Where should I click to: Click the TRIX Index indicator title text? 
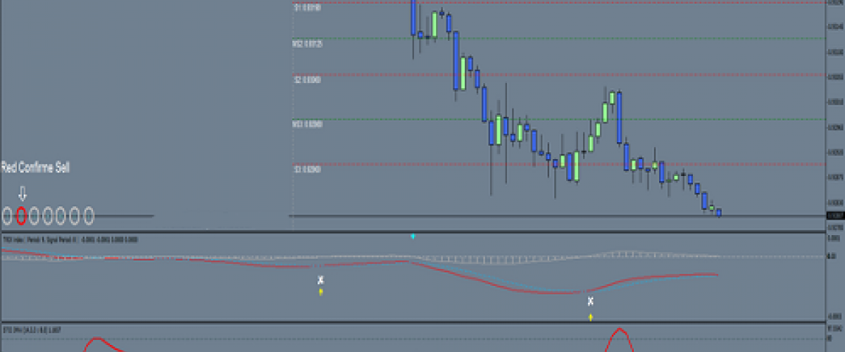click(70, 239)
